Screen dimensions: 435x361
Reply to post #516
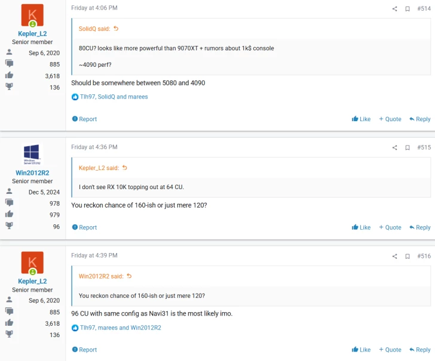click(x=419, y=350)
